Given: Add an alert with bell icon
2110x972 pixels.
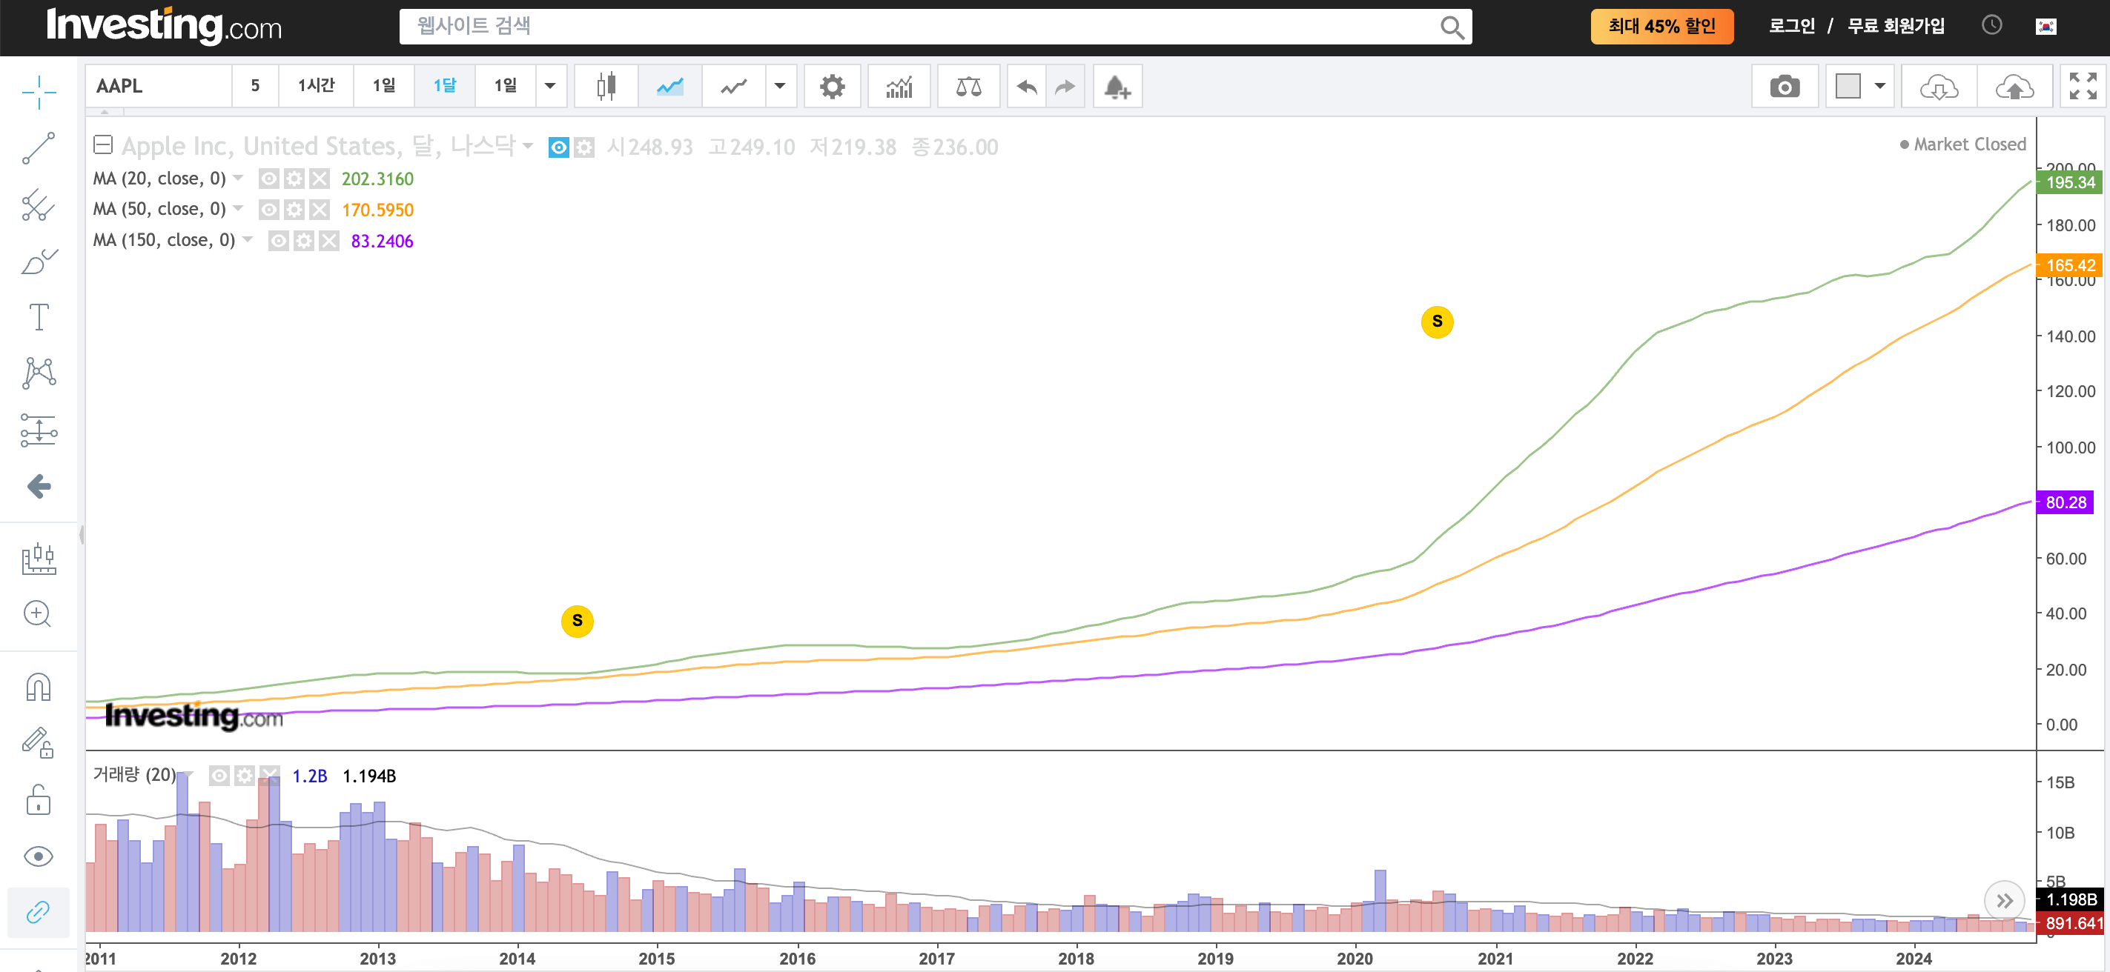Looking at the screenshot, I should 1117,86.
